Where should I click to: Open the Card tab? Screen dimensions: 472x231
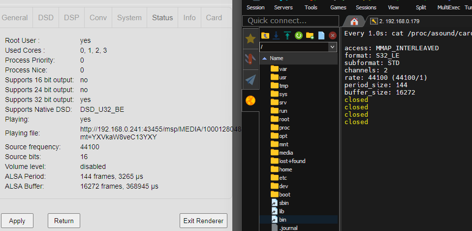pyautogui.click(x=214, y=18)
